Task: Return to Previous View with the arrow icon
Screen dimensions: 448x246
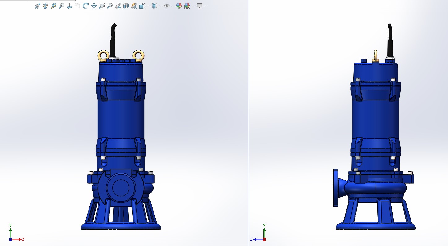Action: 118,6
